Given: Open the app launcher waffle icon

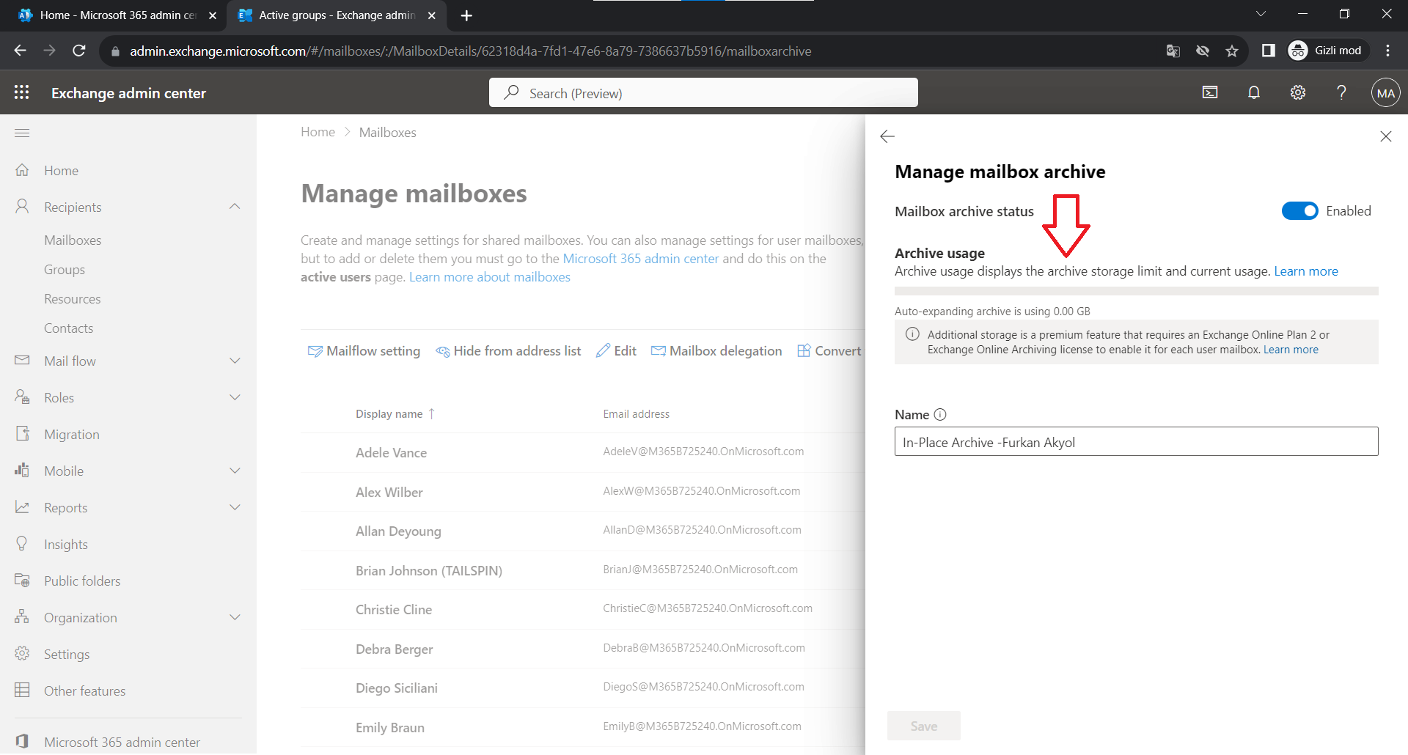Looking at the screenshot, I should tap(22, 92).
